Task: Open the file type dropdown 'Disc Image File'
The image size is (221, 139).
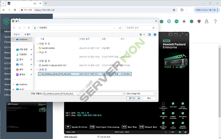Action: pyautogui.click(x=141, y=93)
